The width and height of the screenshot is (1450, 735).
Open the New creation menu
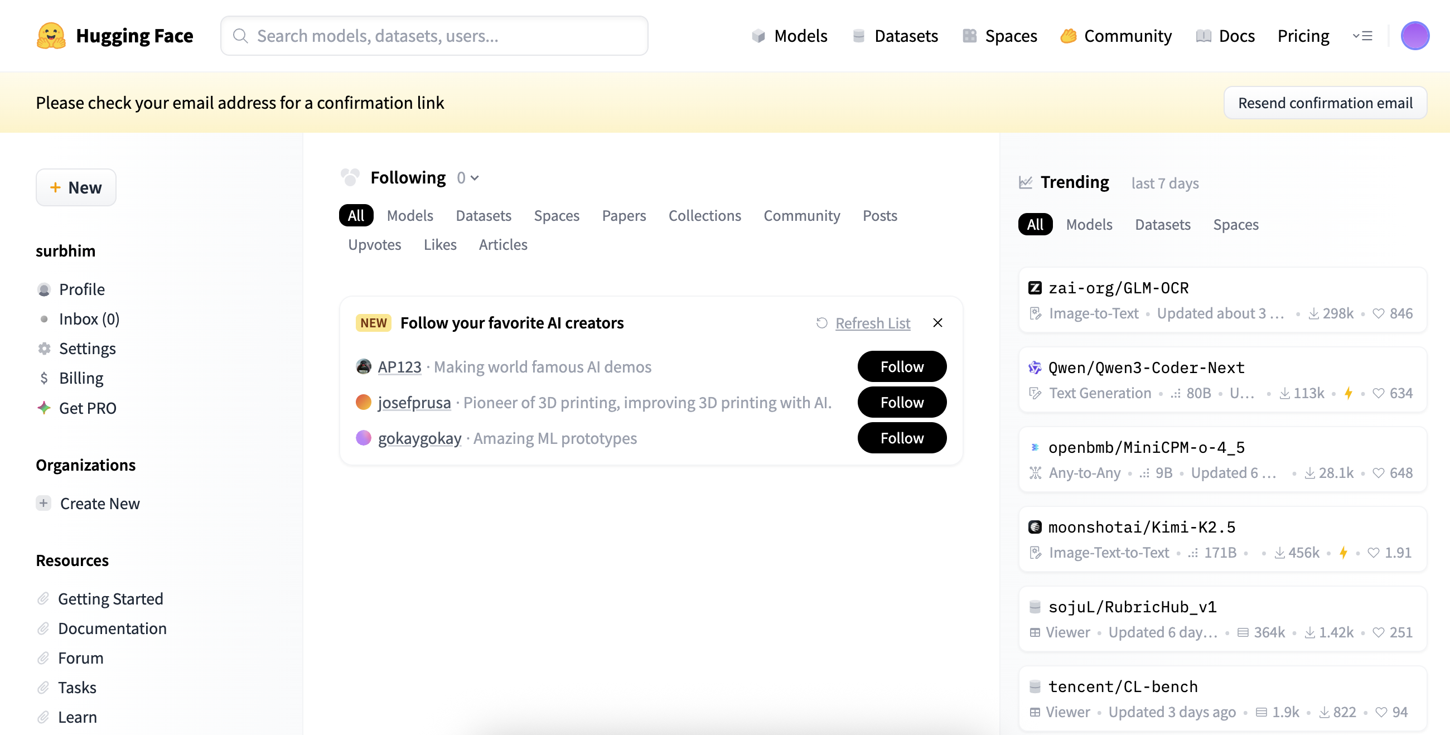pos(76,187)
